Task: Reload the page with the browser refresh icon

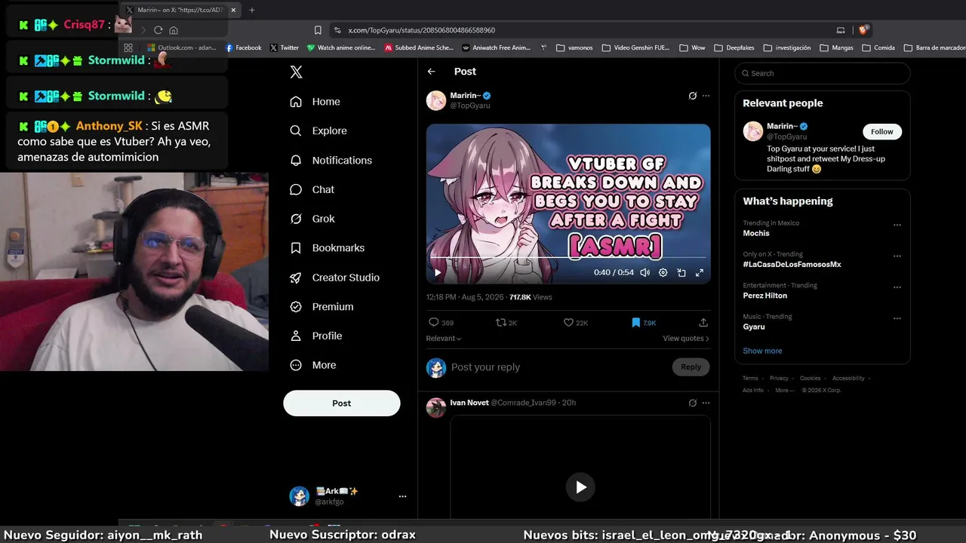Action: point(158,30)
